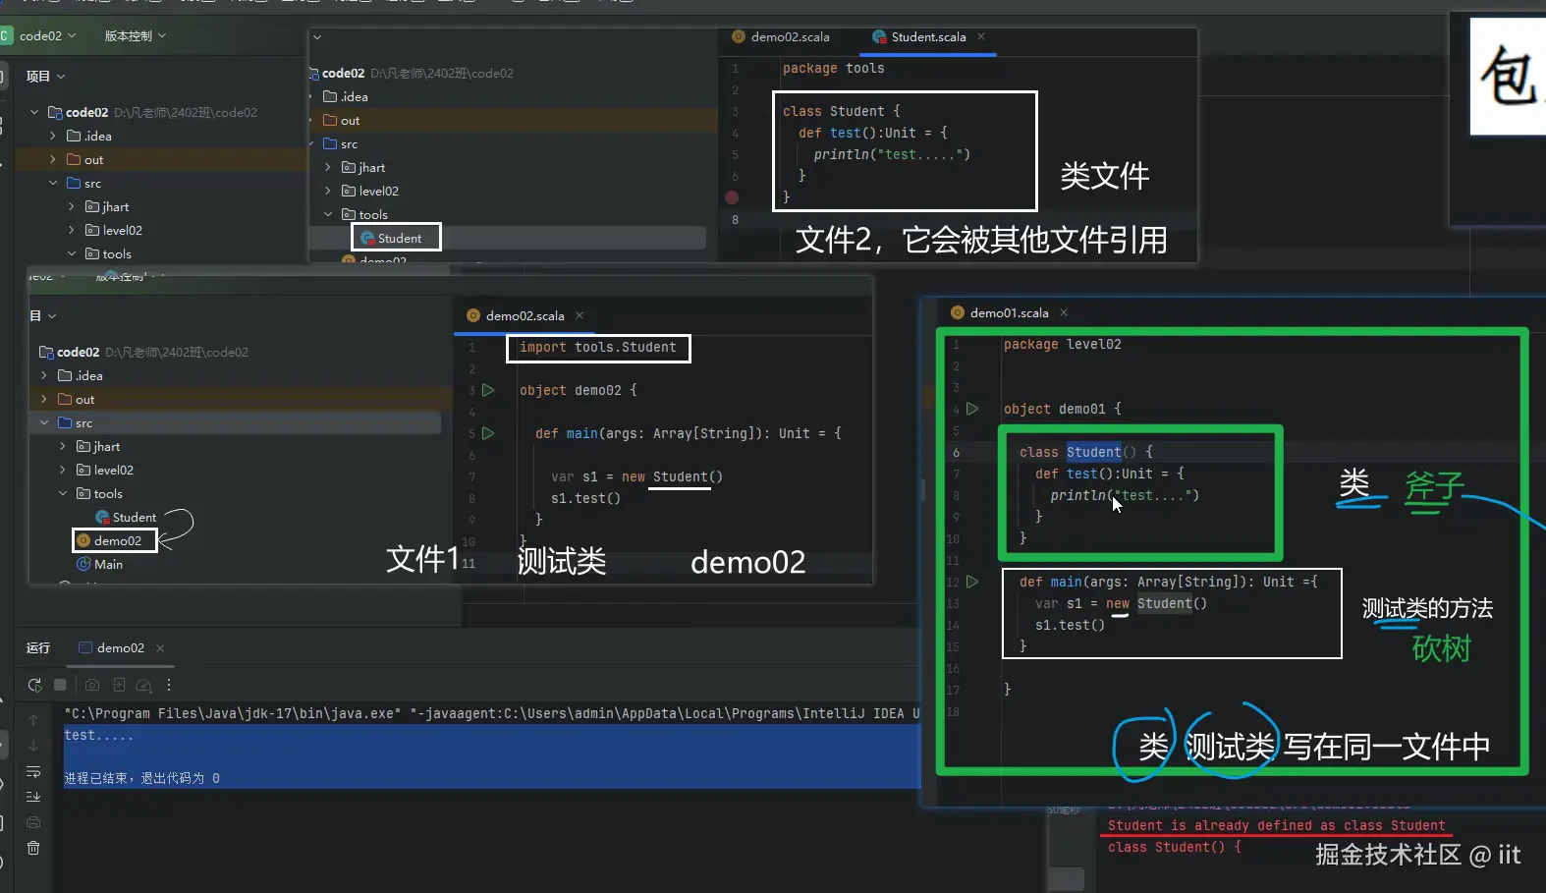Expand level02 package in main project tree
Screen dimensions: 1546x893
72,230
